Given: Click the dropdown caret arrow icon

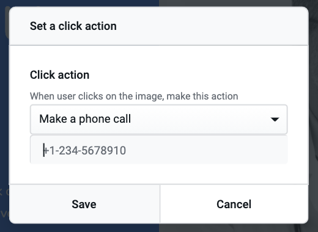Looking at the screenshot, I should tap(275, 120).
